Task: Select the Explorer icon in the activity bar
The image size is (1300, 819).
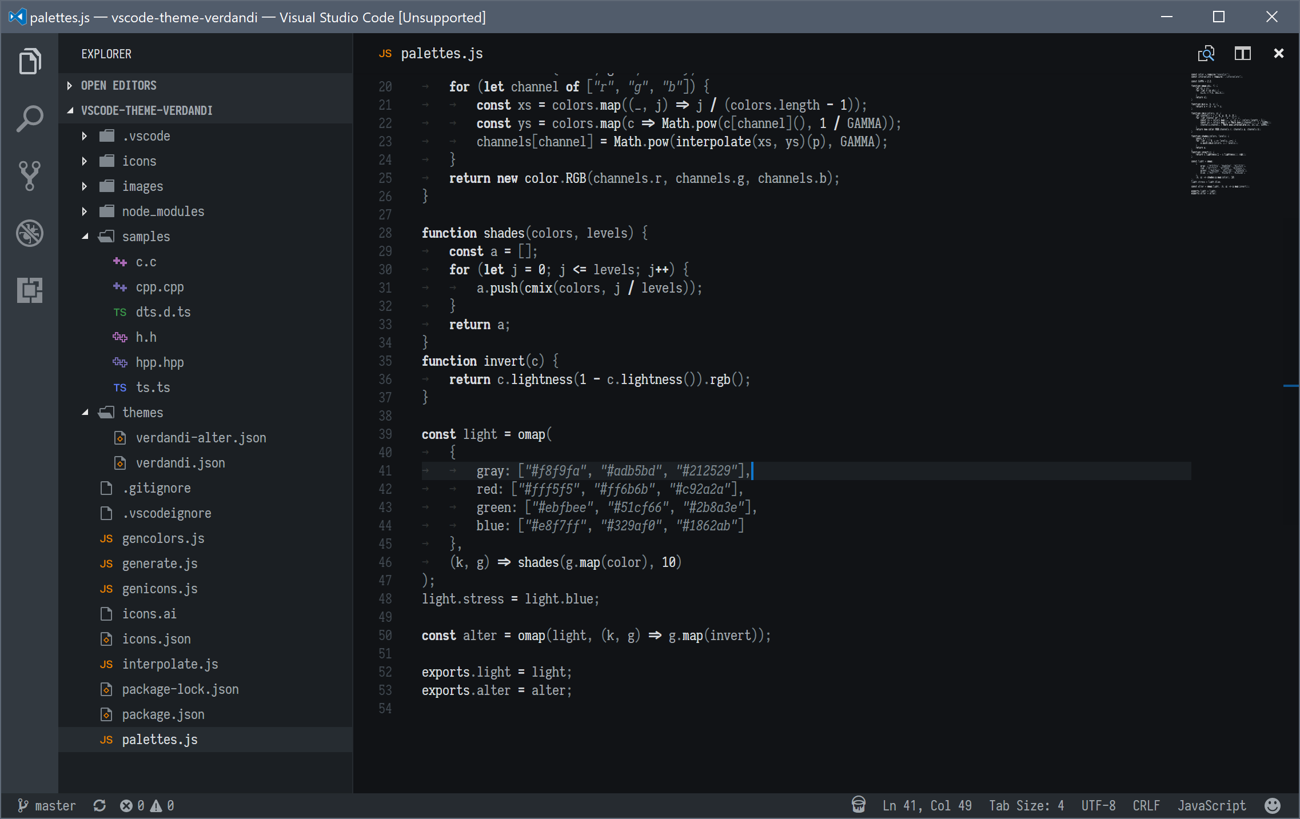Action: tap(29, 61)
